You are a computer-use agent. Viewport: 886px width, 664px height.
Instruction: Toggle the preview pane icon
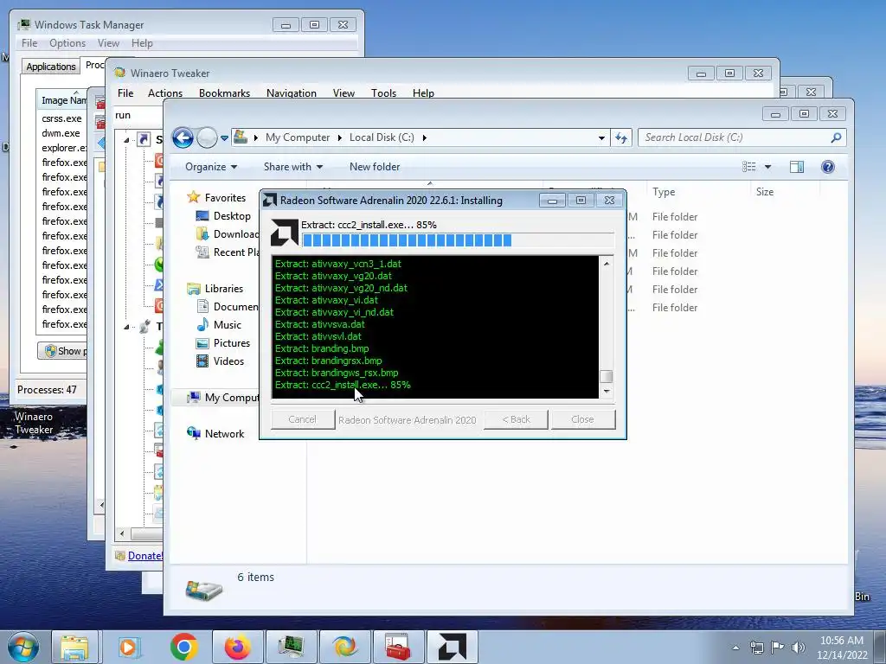click(797, 167)
